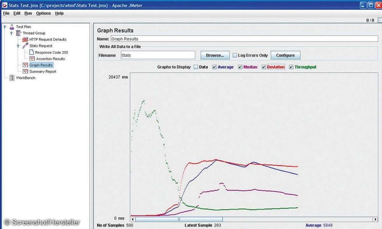Collapse the Thread Group tree handle
The width and height of the screenshot is (382, 229).
click(11, 33)
